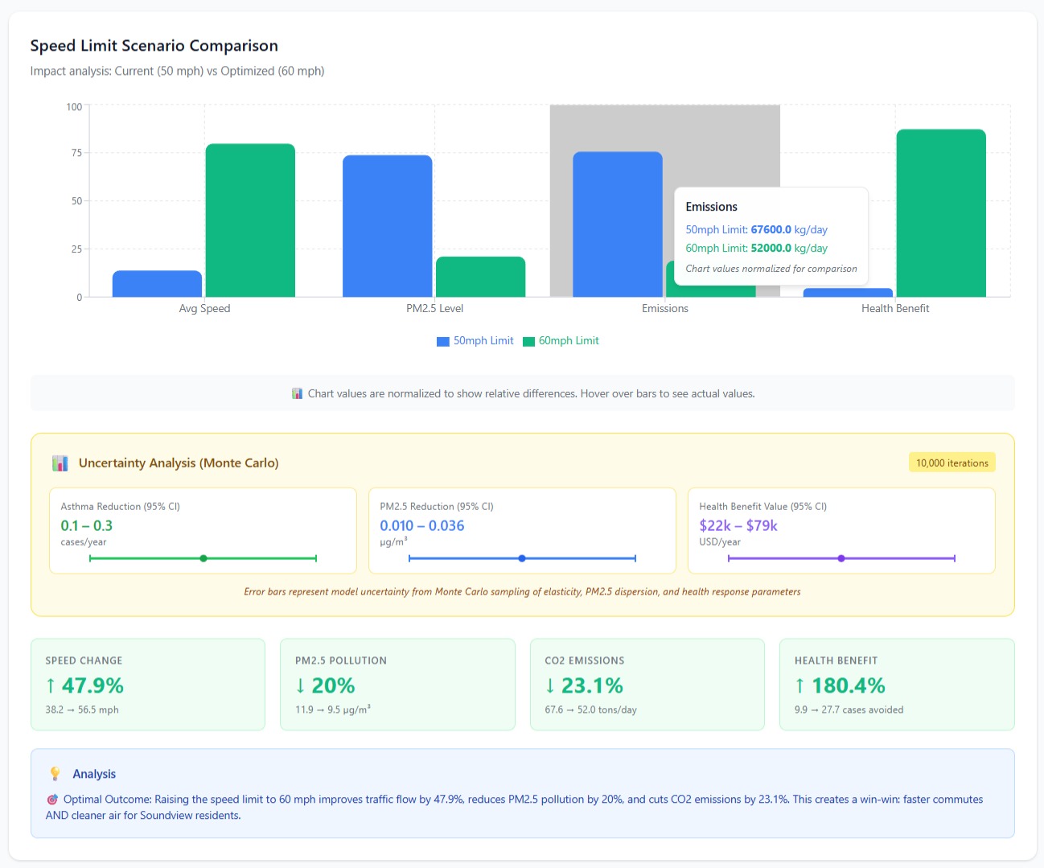Click the blue dot on PM2.5 Reduction range

click(522, 558)
